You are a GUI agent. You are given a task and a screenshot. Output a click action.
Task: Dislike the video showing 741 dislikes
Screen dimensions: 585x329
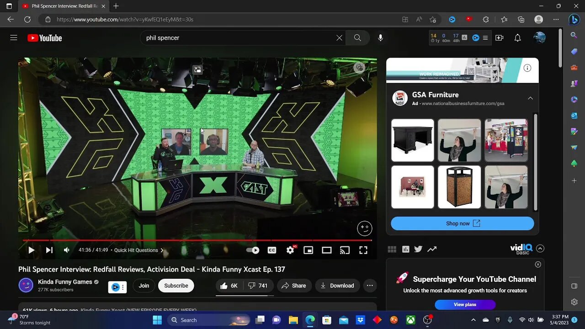point(258,286)
